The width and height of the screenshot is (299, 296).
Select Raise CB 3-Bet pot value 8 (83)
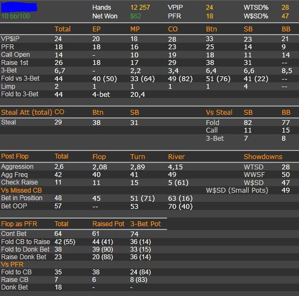[x=138, y=280]
